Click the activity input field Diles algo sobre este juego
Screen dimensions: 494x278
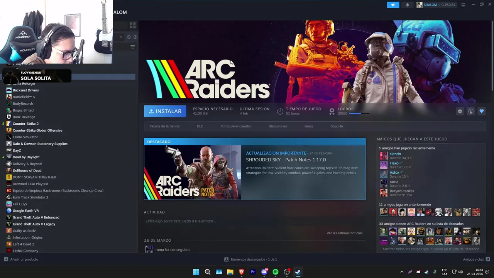255,221
